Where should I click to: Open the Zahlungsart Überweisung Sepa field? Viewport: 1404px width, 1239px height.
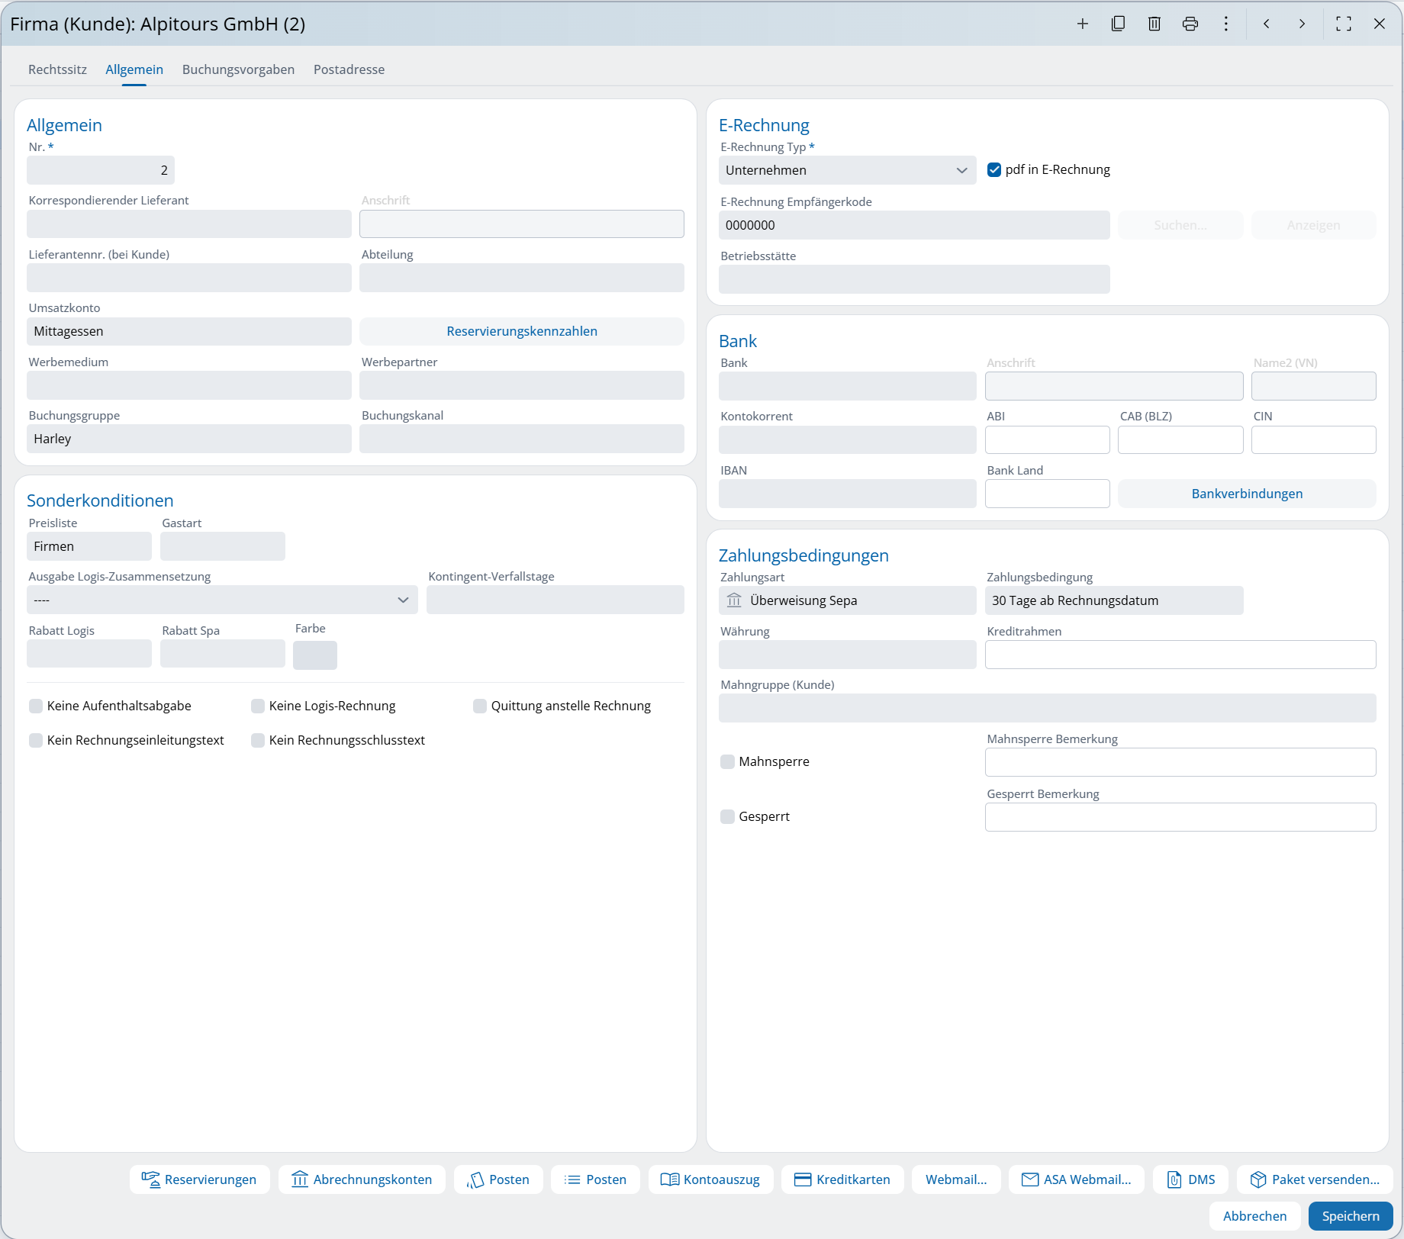click(847, 600)
